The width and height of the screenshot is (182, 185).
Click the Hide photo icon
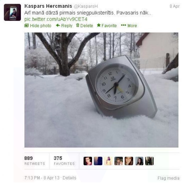tap(27, 25)
